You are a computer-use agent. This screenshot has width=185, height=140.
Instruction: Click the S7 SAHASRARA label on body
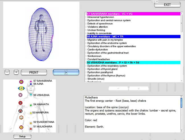[43, 81]
